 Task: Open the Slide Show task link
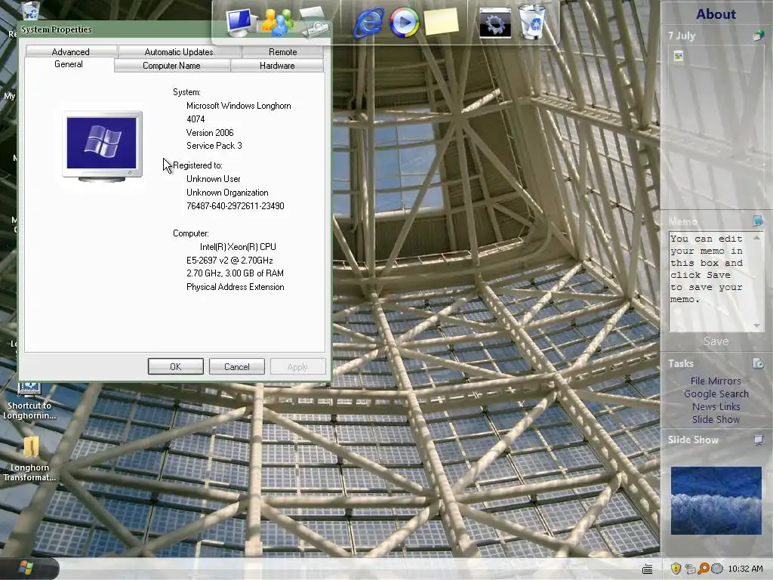[716, 419]
